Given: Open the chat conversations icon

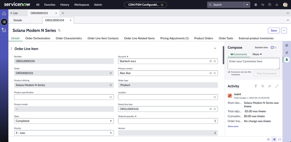Looking at the screenshot, I should (x=263, y=5).
